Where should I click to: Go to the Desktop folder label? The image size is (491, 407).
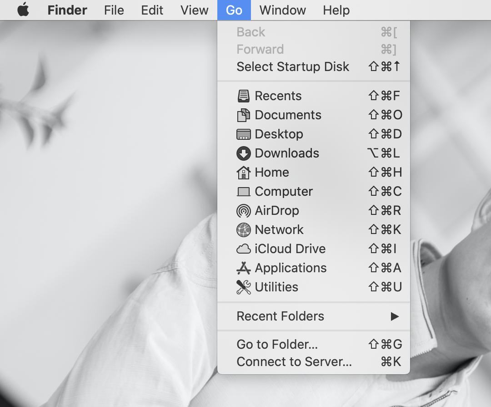pyautogui.click(x=279, y=134)
